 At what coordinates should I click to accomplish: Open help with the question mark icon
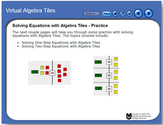[x=122, y=14]
